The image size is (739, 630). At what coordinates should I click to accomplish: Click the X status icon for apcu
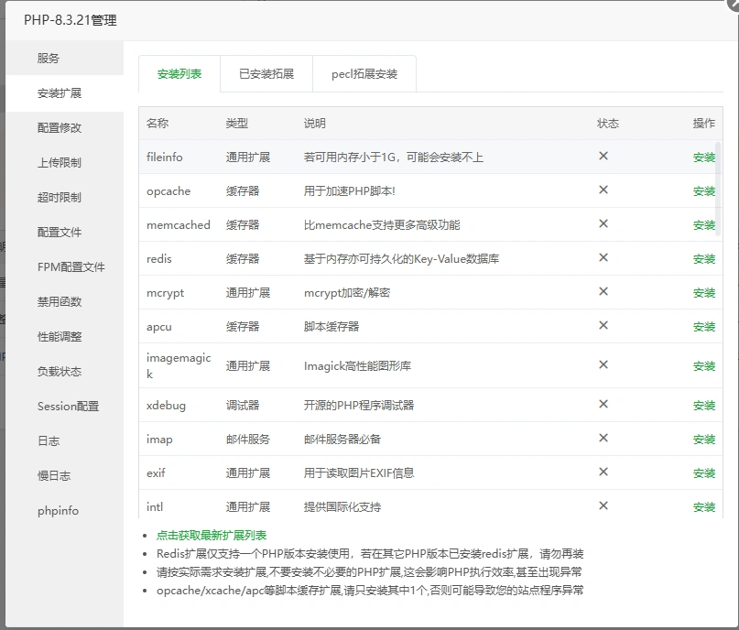point(603,326)
